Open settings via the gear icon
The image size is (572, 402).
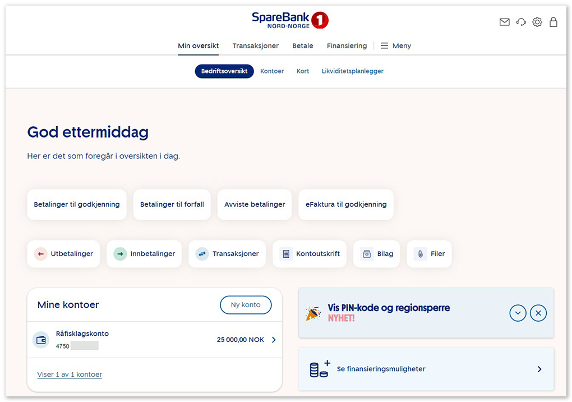(537, 22)
